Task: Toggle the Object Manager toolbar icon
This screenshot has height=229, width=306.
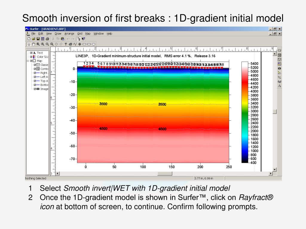Action: tap(79, 39)
